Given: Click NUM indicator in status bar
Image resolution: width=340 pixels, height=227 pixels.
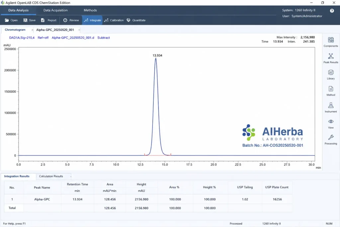Looking at the screenshot, I should [x=329, y=224].
